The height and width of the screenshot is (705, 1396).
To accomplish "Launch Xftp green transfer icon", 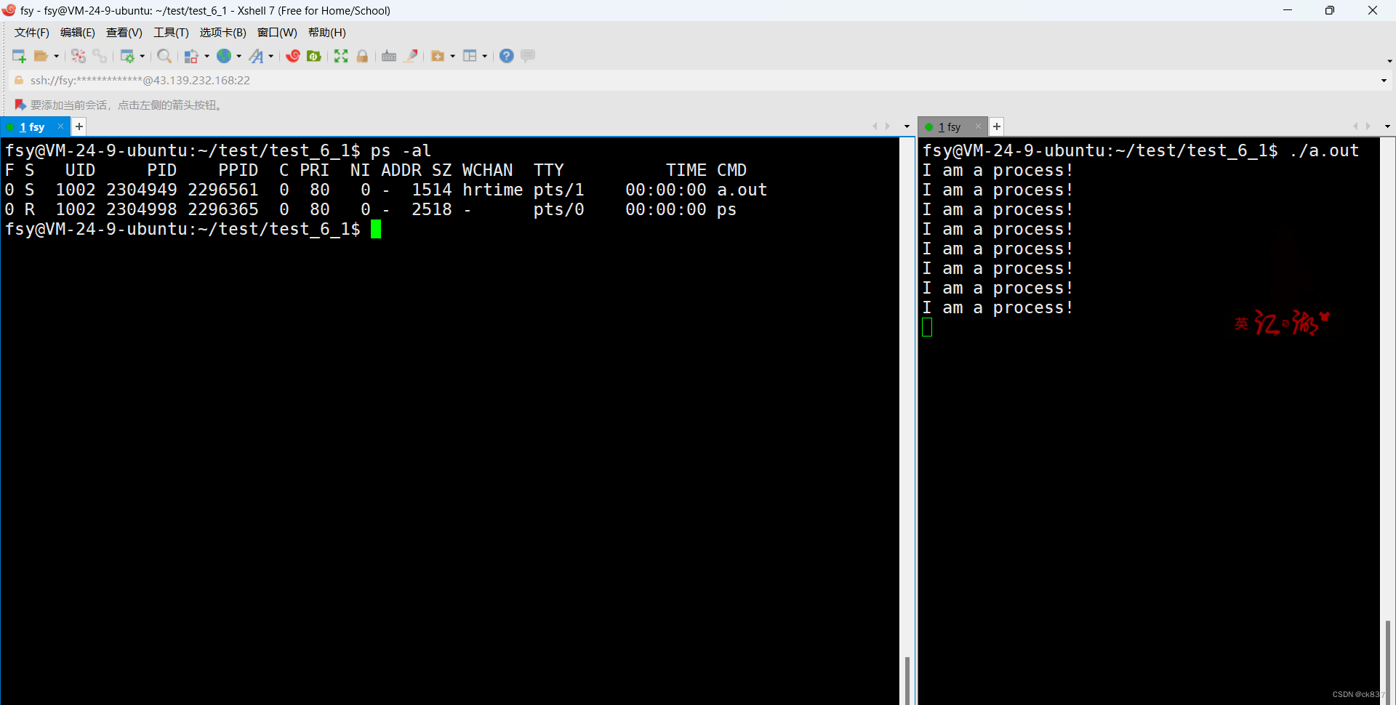I will 314,56.
